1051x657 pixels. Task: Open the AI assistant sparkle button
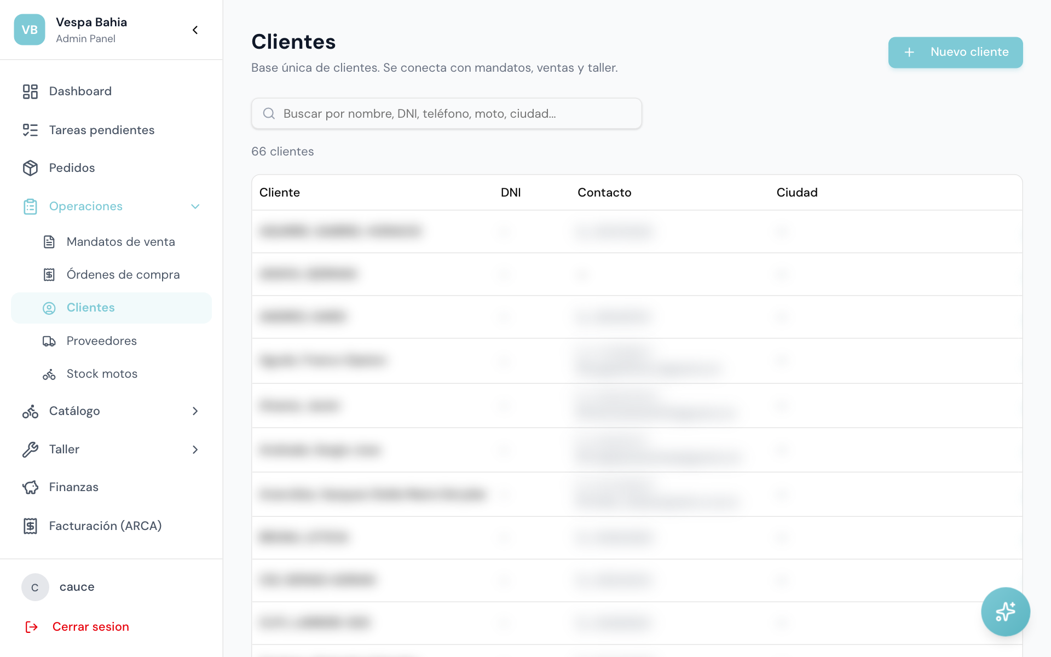[1006, 612]
